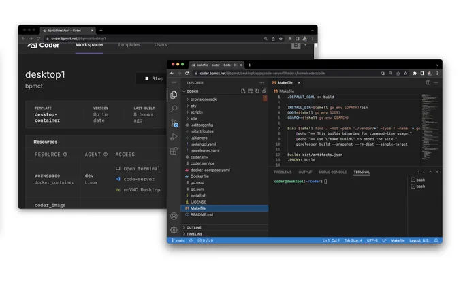The width and height of the screenshot is (463, 290).
Task: Open the VS Code hamburger application menu
Action: [x=174, y=82]
